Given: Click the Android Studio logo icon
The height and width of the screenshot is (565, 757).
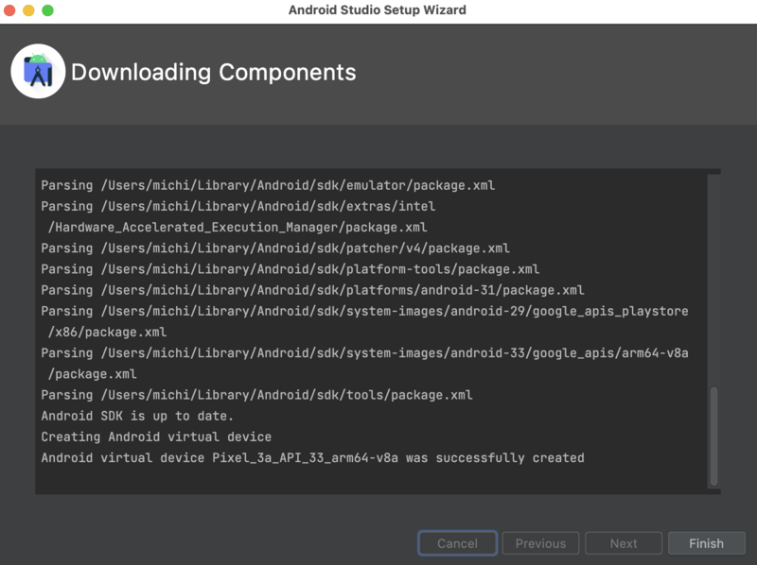Looking at the screenshot, I should (38, 72).
